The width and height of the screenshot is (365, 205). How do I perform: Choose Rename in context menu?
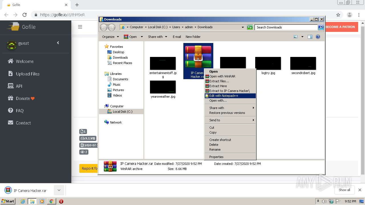(x=230, y=149)
